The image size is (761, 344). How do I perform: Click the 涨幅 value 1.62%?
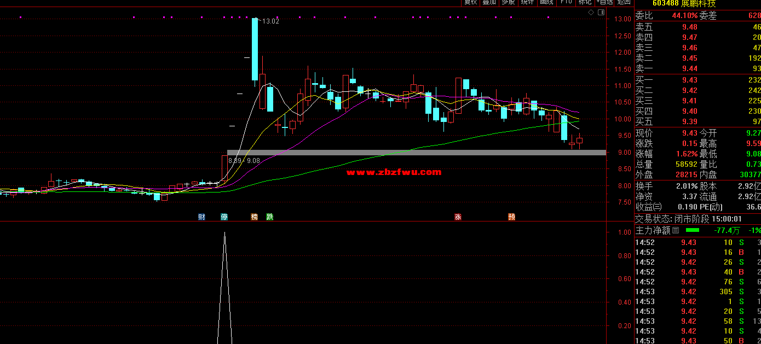tap(687, 154)
